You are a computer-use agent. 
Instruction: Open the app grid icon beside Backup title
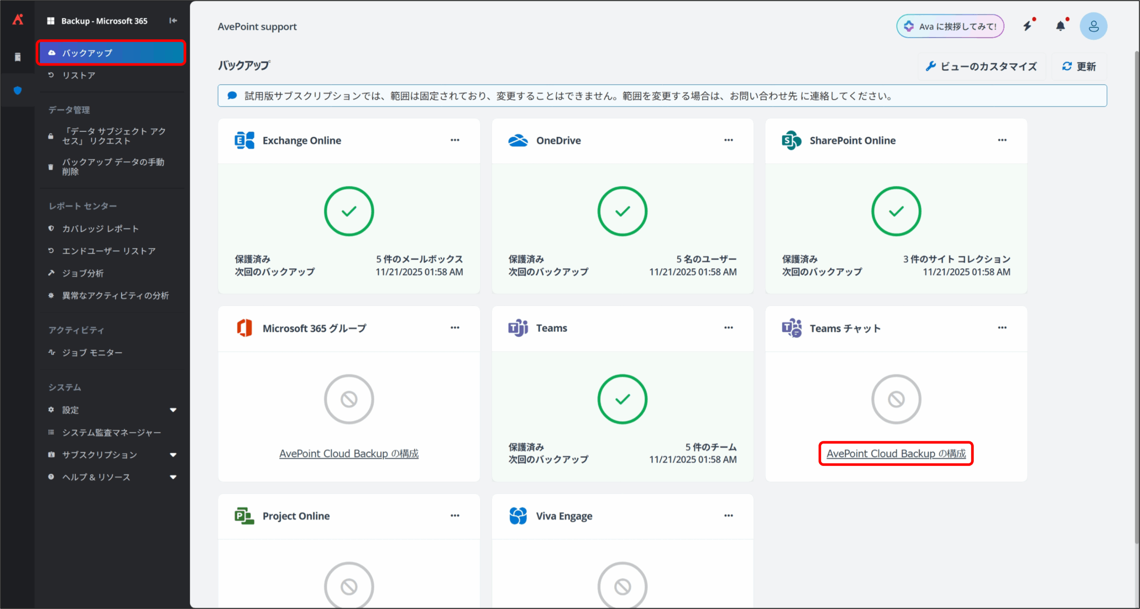pos(51,21)
